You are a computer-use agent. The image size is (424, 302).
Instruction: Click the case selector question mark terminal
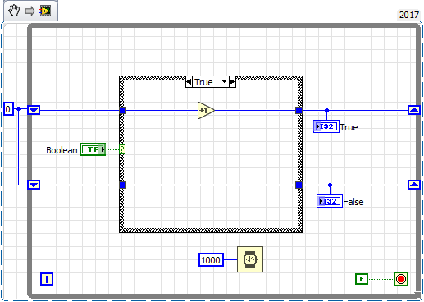pyautogui.click(x=122, y=149)
